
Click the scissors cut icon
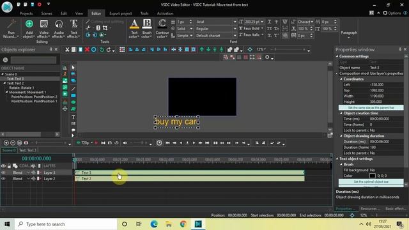[67, 49]
